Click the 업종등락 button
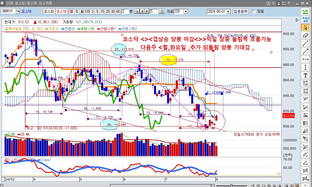The height and width of the screenshot is (187, 312). 241,11
